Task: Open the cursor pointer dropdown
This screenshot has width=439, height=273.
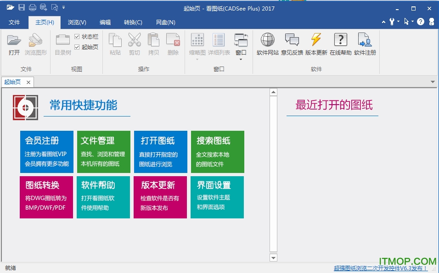Action: 409,22
